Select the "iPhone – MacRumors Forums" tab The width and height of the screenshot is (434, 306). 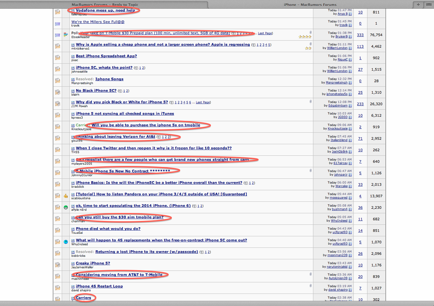click(310, 5)
